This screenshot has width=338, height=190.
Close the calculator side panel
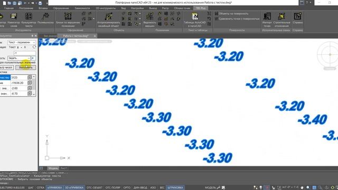(x=36, y=36)
